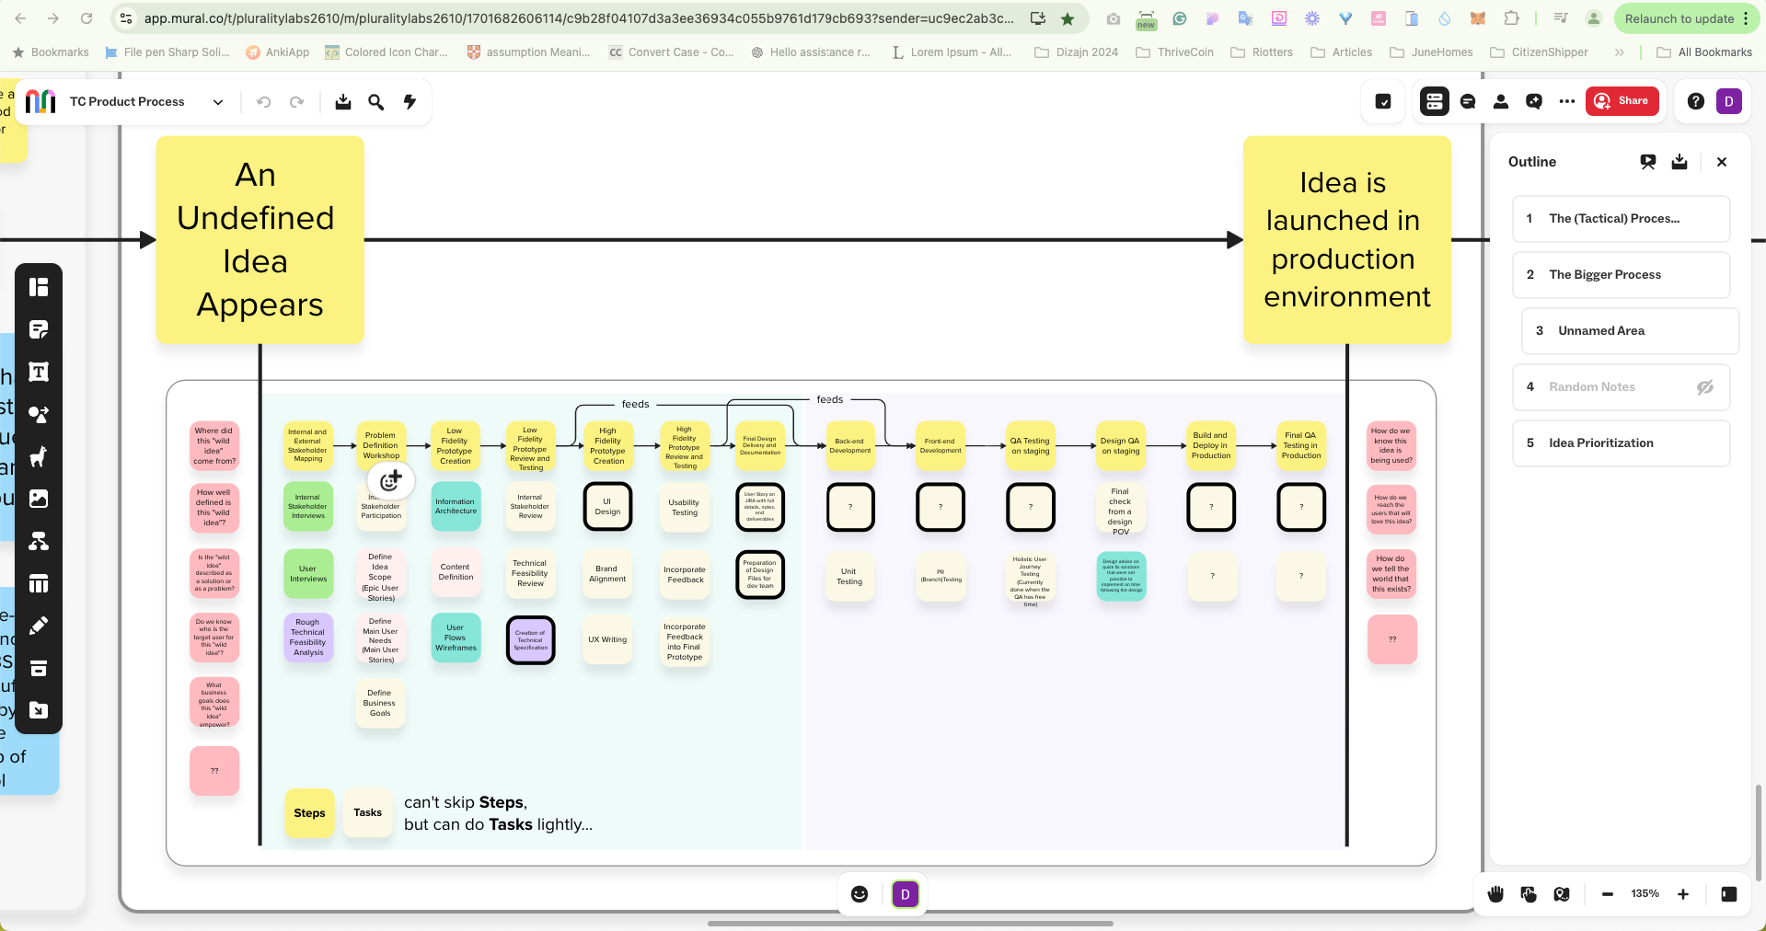Click the browser address bar URL
This screenshot has width=1766, height=931.
tap(579, 18)
